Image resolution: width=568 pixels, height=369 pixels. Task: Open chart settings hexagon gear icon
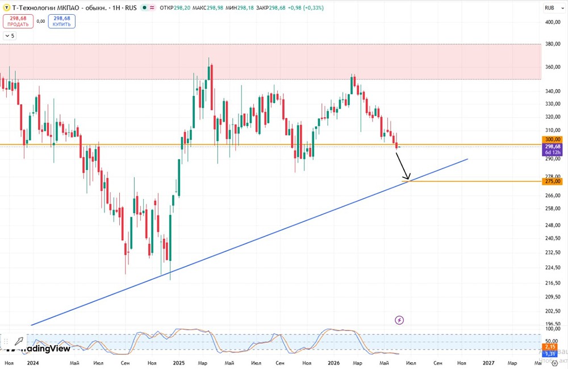554,363
